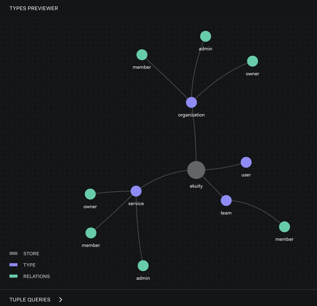Image resolution: width=317 pixels, height=306 pixels.
Task: Click the "admin" label of service's relation
Action: pyautogui.click(x=143, y=278)
